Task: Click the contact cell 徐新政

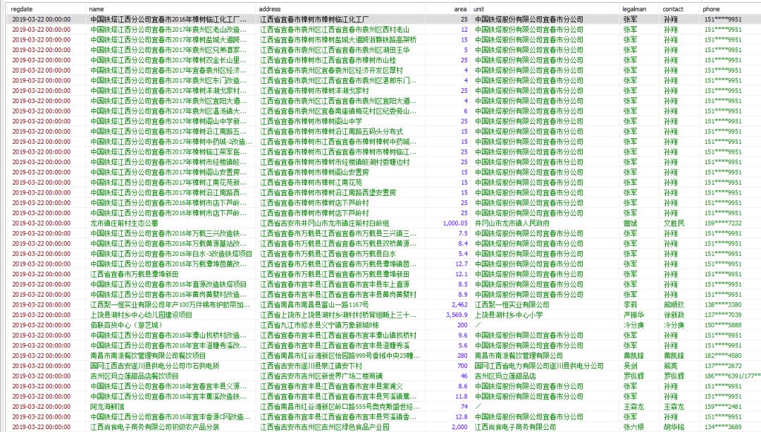Action: pyautogui.click(x=674, y=315)
